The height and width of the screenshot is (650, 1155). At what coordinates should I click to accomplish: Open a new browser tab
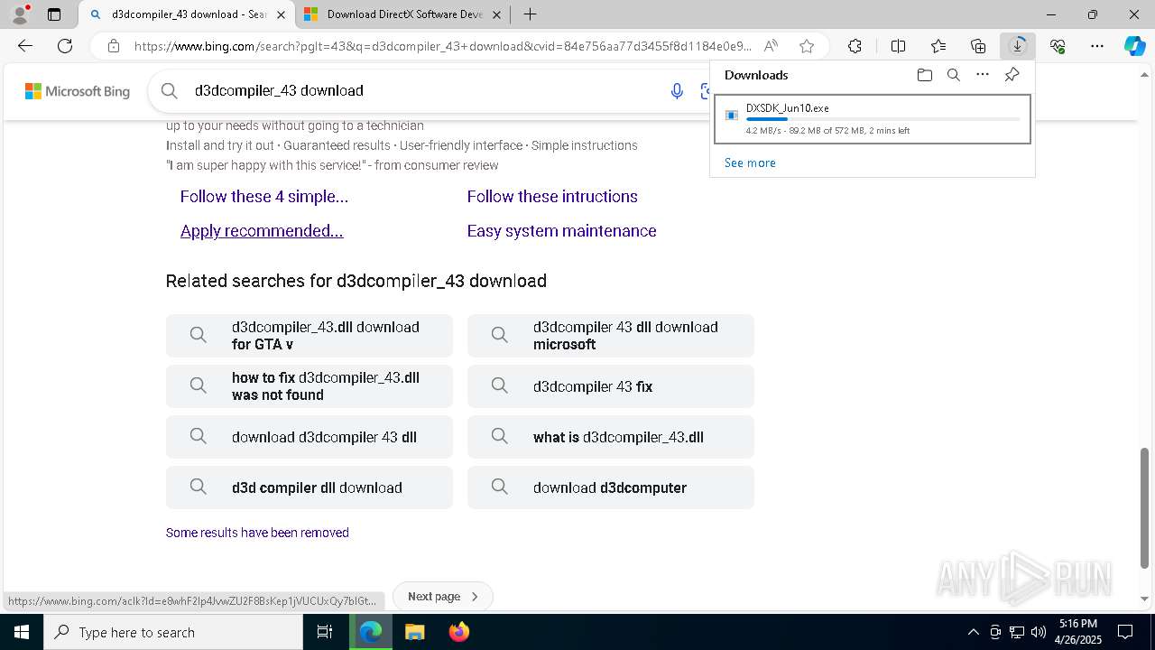531,14
